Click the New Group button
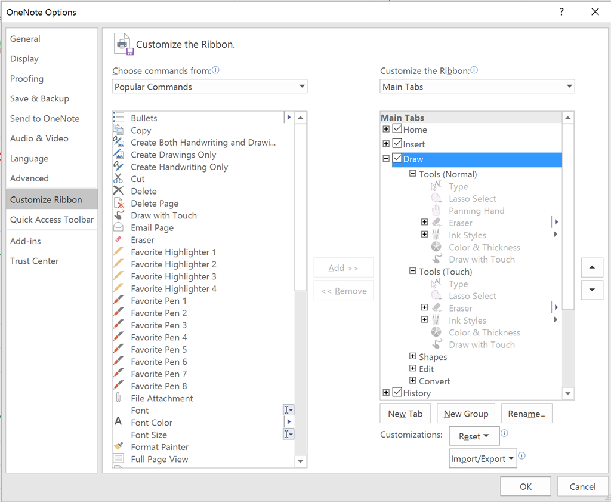 (x=466, y=414)
